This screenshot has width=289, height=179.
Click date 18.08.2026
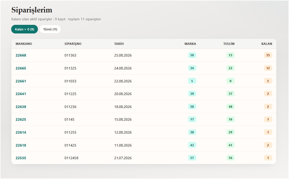point(123,106)
